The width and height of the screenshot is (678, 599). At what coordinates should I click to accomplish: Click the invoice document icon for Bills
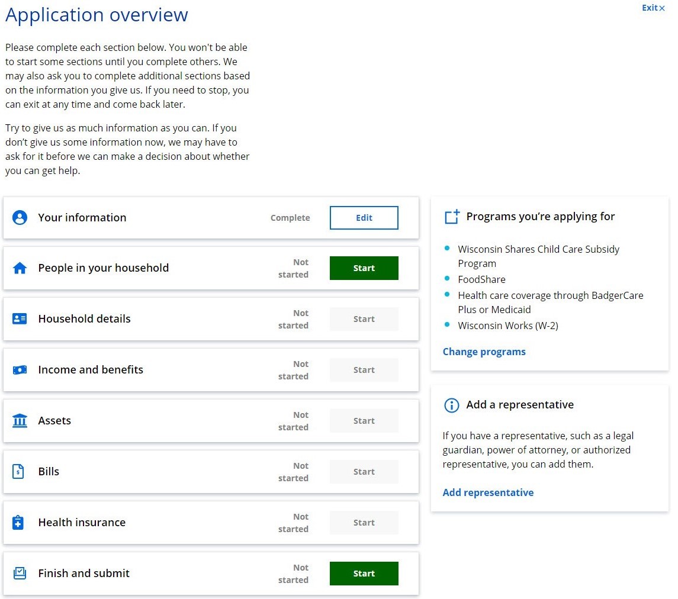(18, 472)
